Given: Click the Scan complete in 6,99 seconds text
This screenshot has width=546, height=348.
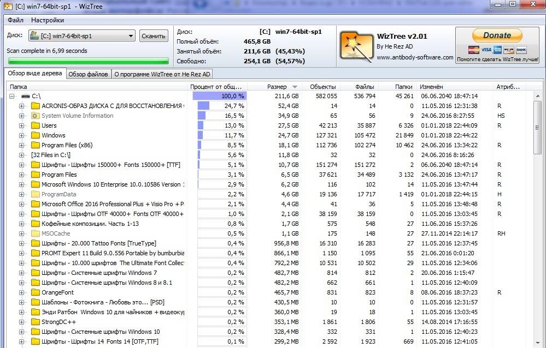Looking at the screenshot, I should tap(46, 51).
